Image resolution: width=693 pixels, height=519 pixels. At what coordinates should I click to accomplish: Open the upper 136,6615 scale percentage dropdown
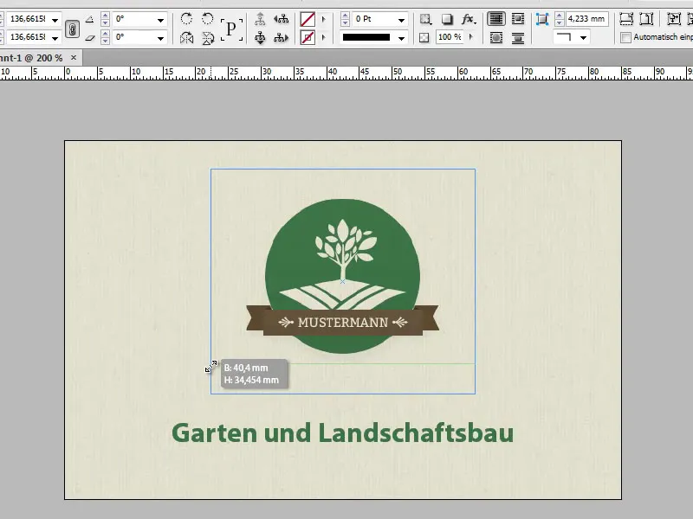55,19
